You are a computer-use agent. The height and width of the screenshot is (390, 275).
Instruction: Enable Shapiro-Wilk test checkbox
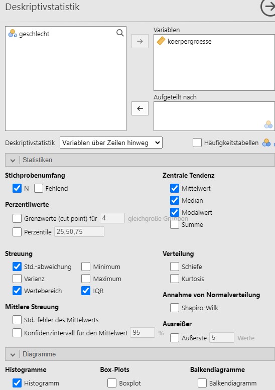pyautogui.click(x=175, y=308)
